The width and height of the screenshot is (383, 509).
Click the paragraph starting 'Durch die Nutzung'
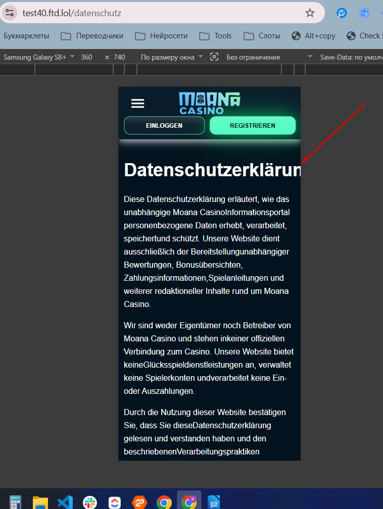[205, 432]
